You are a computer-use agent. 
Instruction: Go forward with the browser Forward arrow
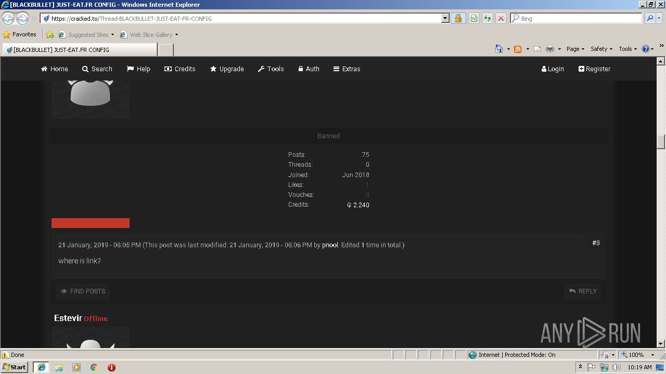[x=22, y=19]
